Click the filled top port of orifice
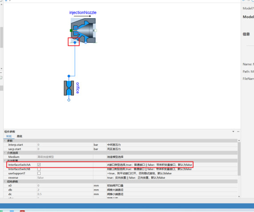254x212 pixels. [69, 76]
